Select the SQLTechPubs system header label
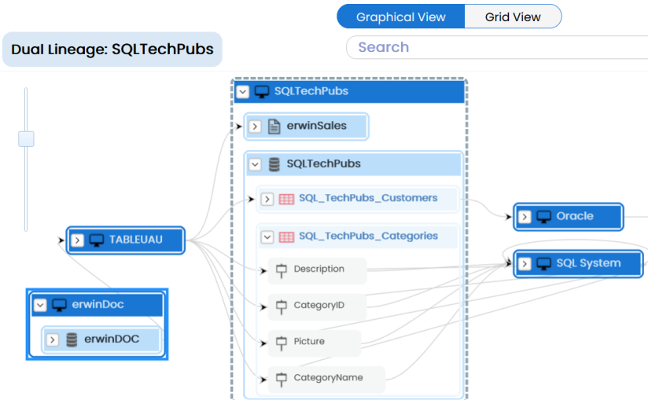Screen dimensions: 648x400 coord(311,91)
